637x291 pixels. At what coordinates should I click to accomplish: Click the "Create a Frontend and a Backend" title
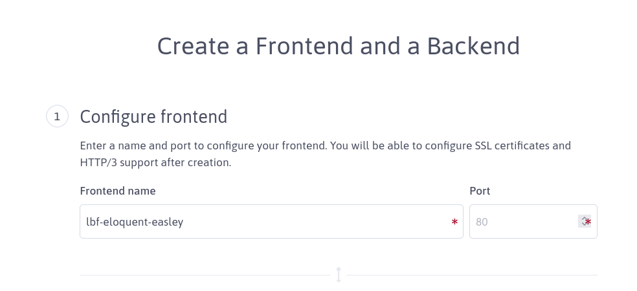[x=339, y=46]
